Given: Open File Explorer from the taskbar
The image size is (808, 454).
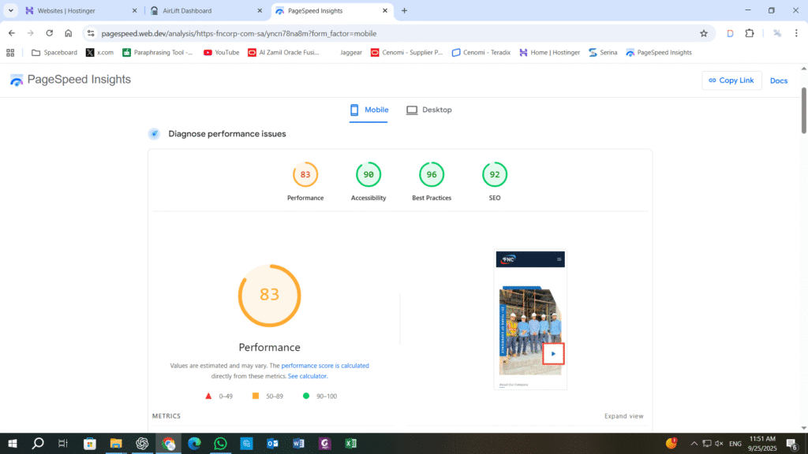Looking at the screenshot, I should [116, 444].
